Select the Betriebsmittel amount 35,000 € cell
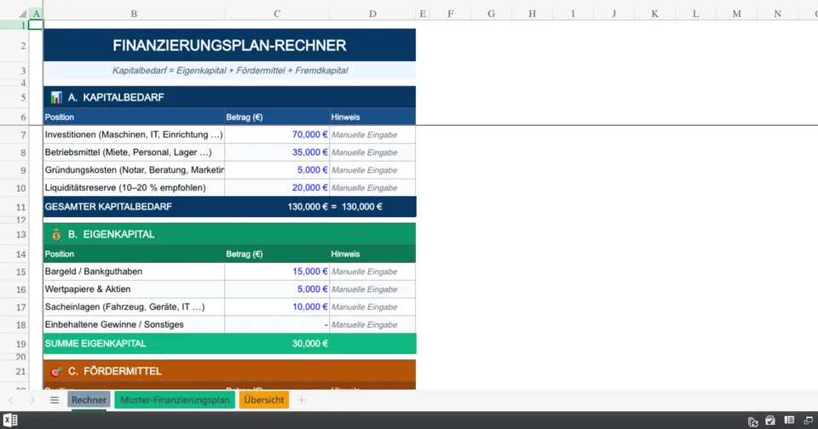Viewport: 818px width, 429px height. (277, 152)
